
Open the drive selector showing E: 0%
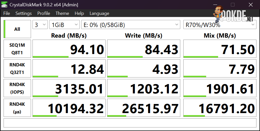[131, 24]
